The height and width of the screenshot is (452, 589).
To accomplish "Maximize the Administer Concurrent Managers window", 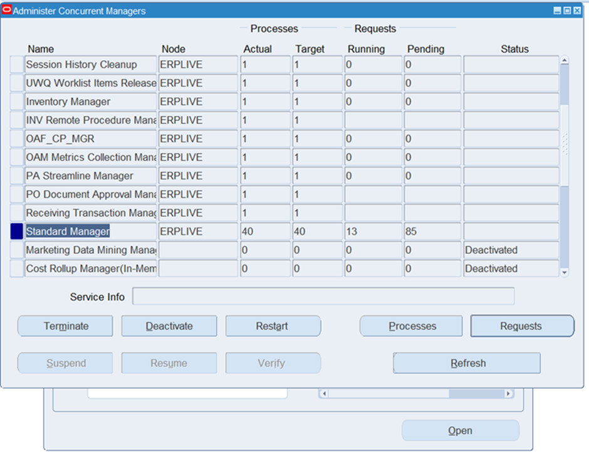I will 567,11.
